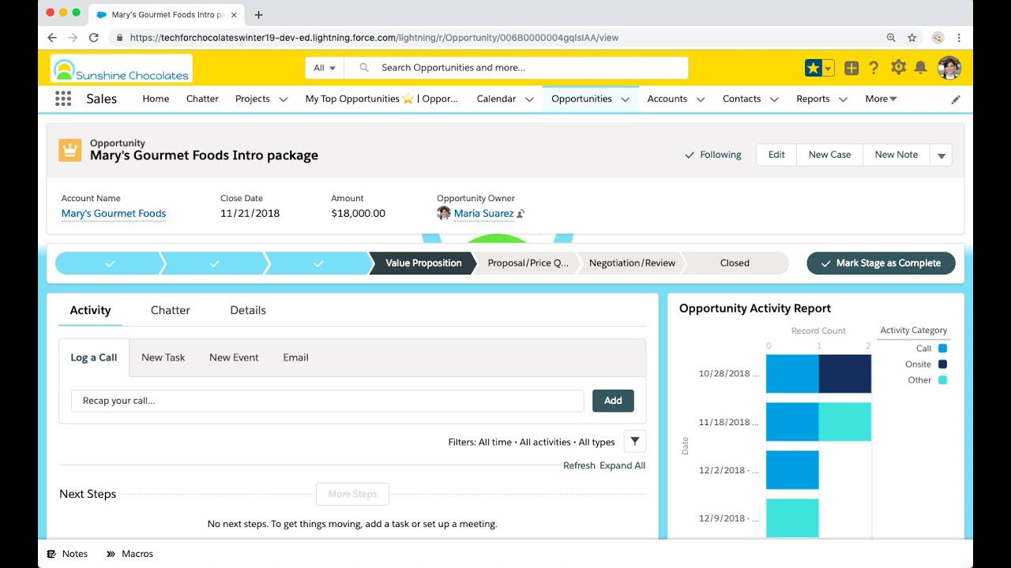This screenshot has height=568, width=1011.
Task: Click the browser forward arrow
Action: tap(73, 37)
